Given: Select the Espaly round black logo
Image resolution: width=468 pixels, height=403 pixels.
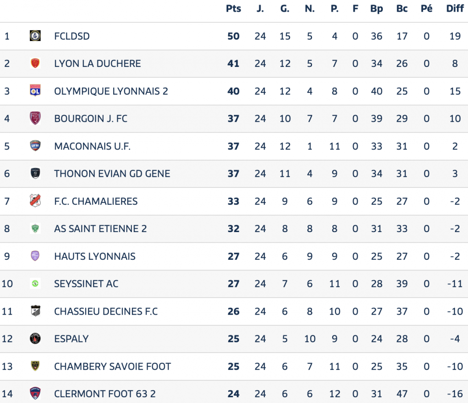Looking at the screenshot, I should [35, 339].
